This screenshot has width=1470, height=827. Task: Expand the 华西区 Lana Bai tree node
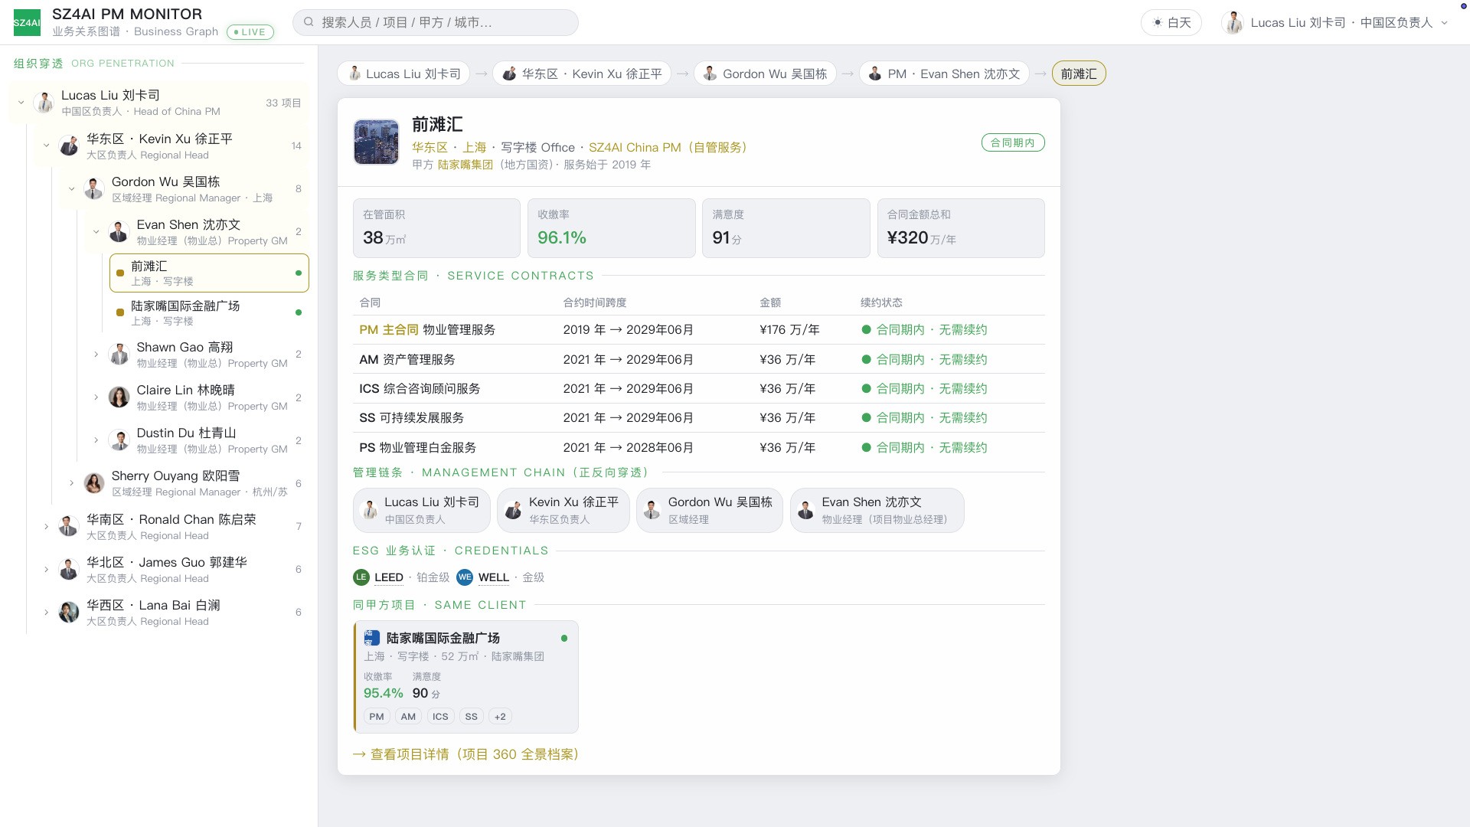point(47,612)
